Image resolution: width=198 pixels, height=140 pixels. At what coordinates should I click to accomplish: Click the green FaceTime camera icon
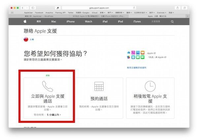click(143, 57)
